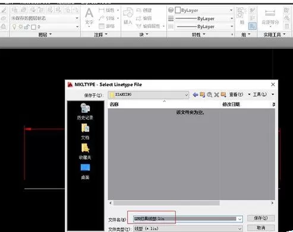Expand the 块 panel
The image size is (293, 232).
[x=144, y=34]
